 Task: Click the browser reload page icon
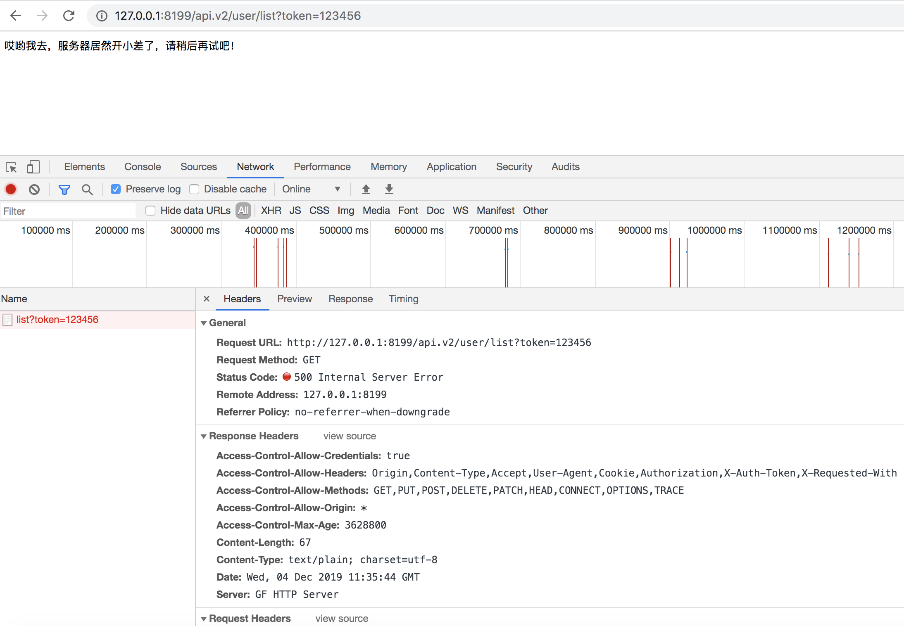[69, 16]
